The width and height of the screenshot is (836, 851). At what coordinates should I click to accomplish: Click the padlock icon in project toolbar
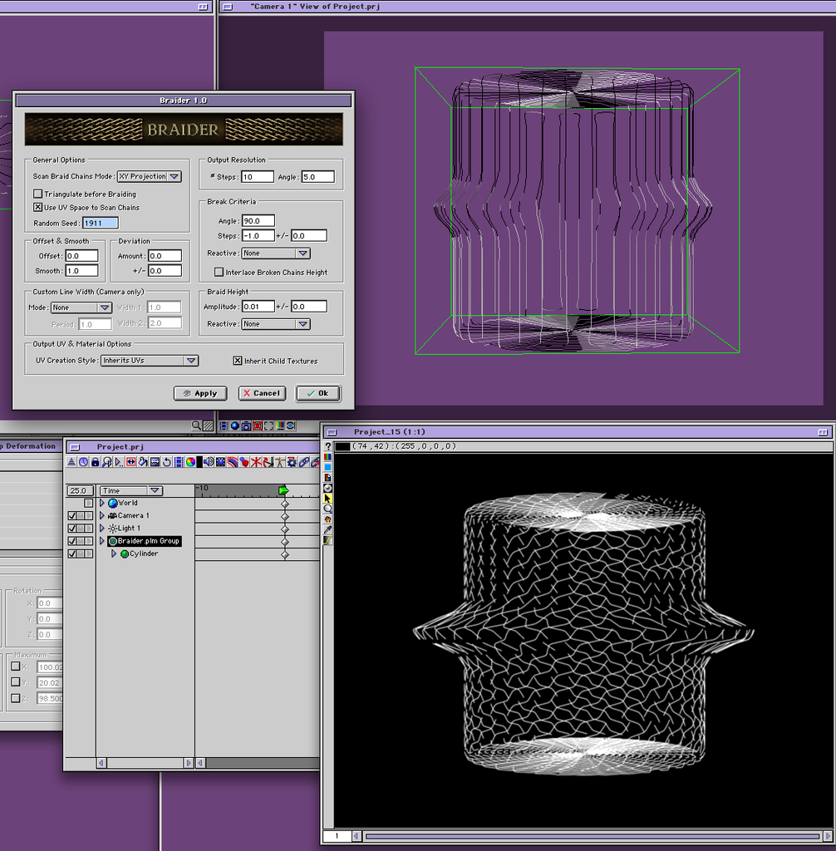(95, 462)
